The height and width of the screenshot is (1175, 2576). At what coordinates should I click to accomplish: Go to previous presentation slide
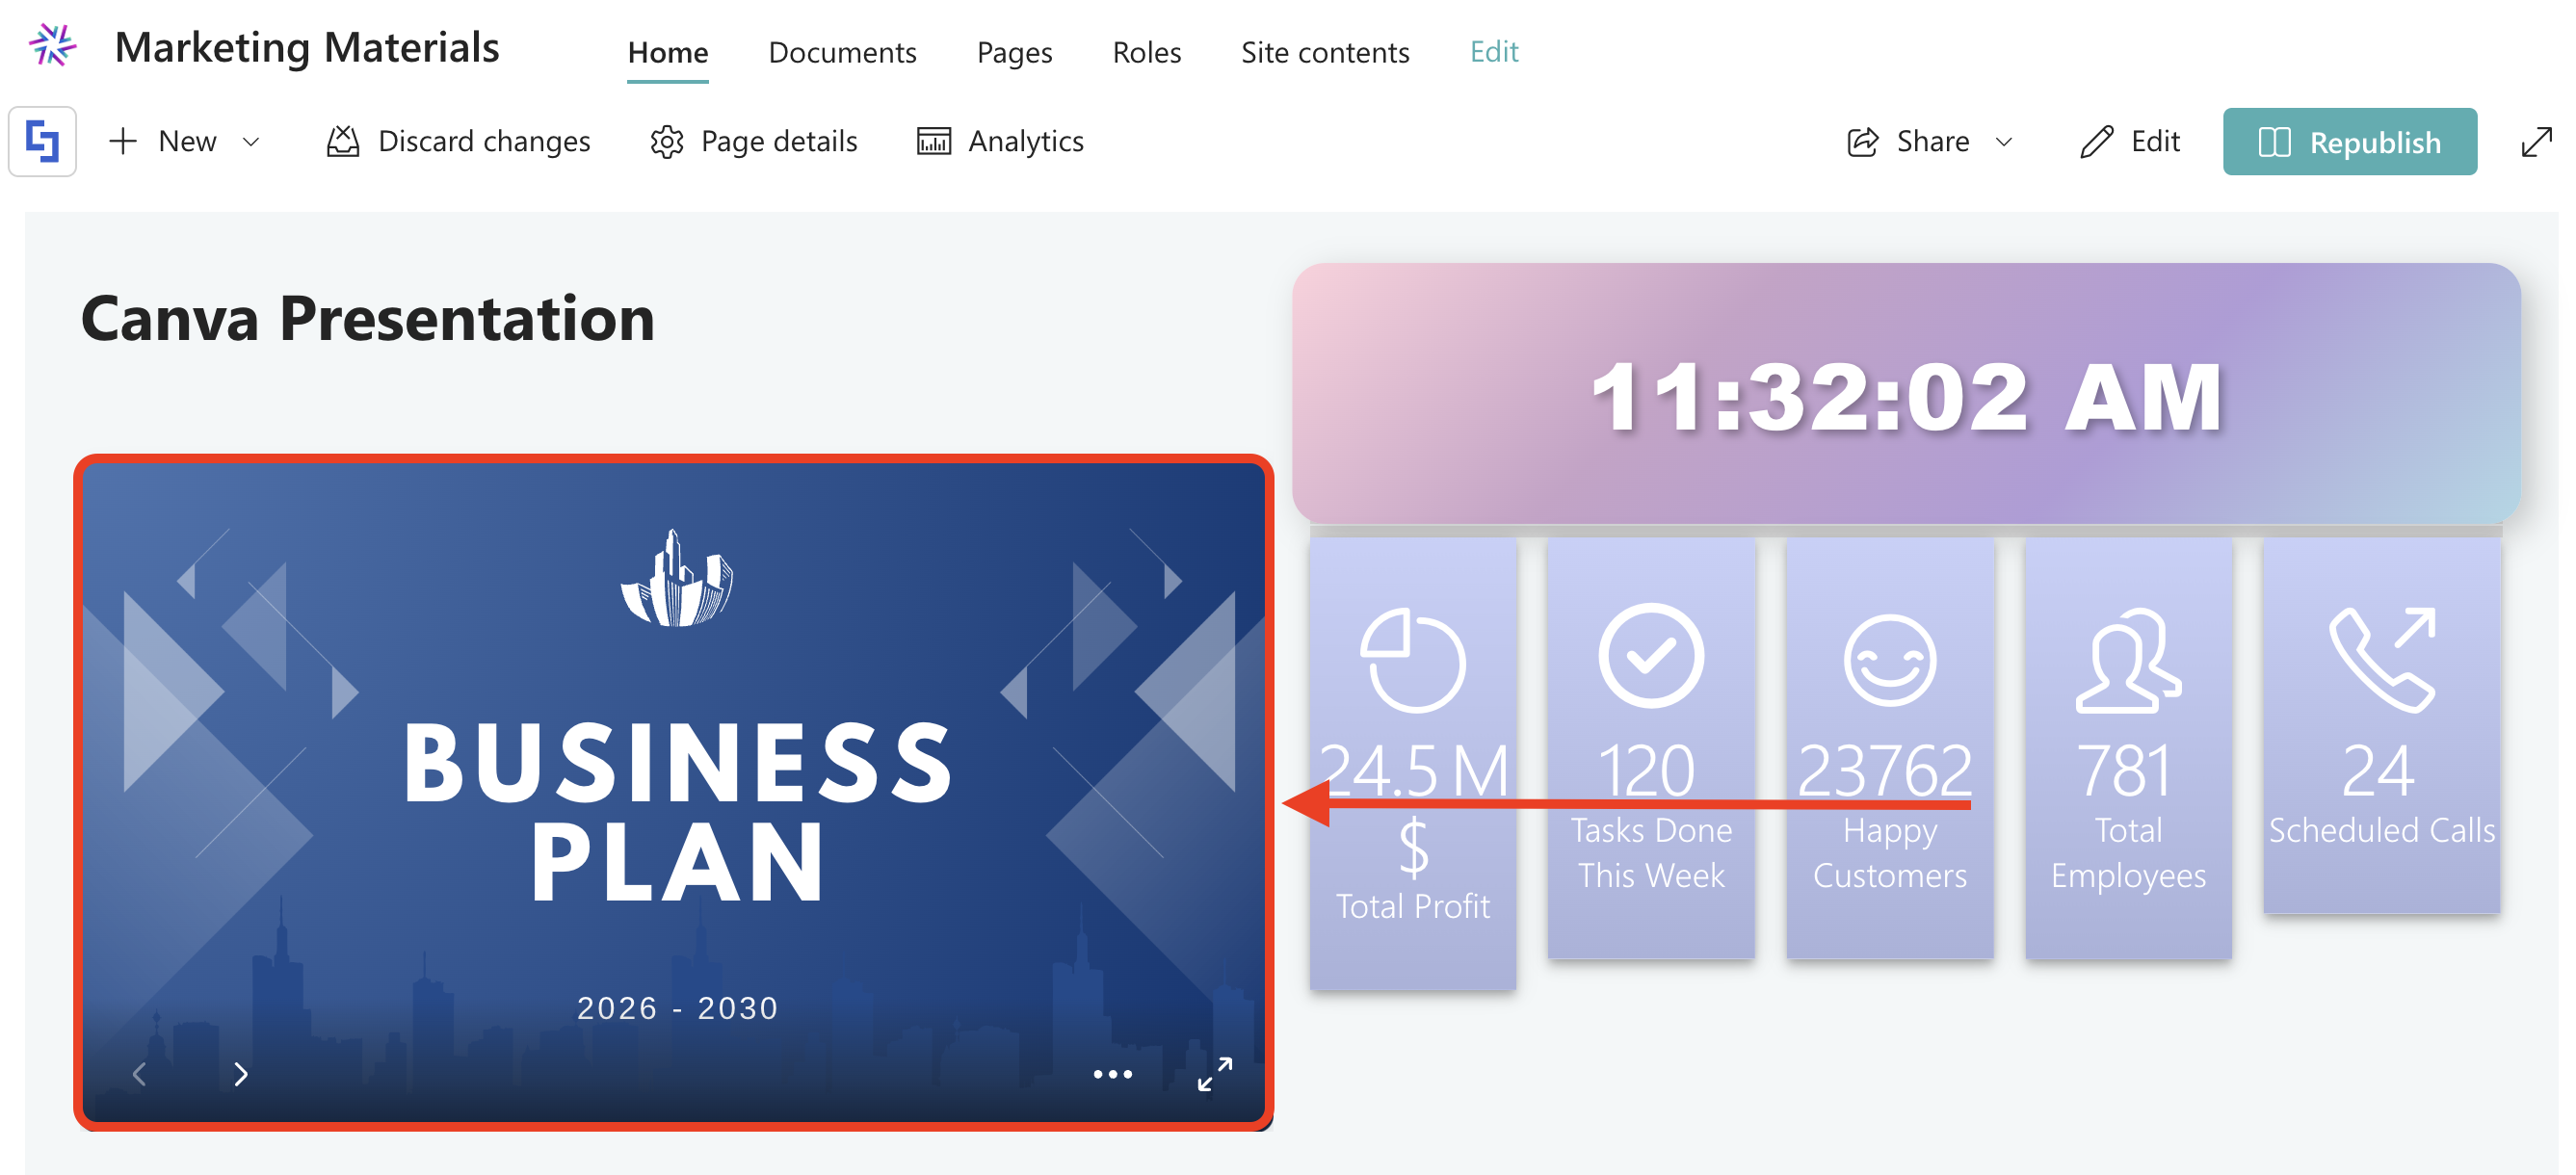click(139, 1073)
